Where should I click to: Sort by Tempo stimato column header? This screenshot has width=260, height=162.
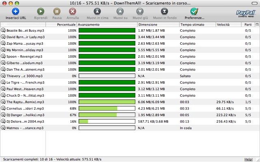(x=197, y=24)
